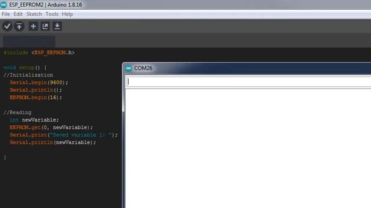Screen dimensions: 371x208
Task: Click the Serial.println(); line
Action: [36, 90]
